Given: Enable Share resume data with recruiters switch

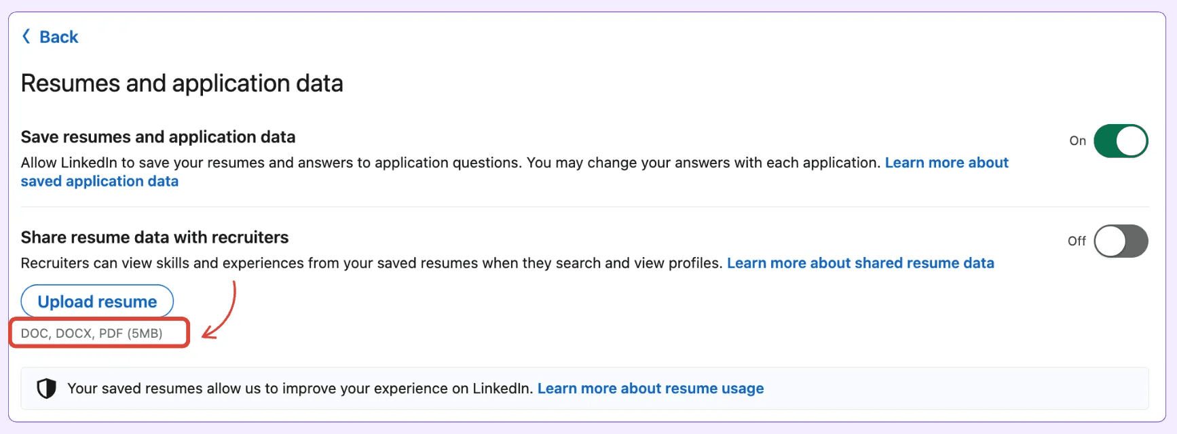Looking at the screenshot, I should (1121, 241).
